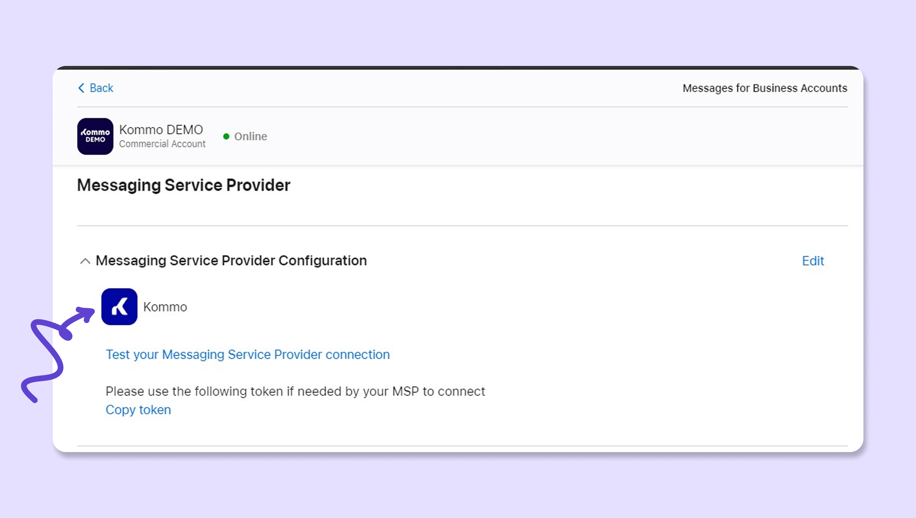Click the Messaging Service Provider page heading
The width and height of the screenshot is (916, 518).
(184, 185)
